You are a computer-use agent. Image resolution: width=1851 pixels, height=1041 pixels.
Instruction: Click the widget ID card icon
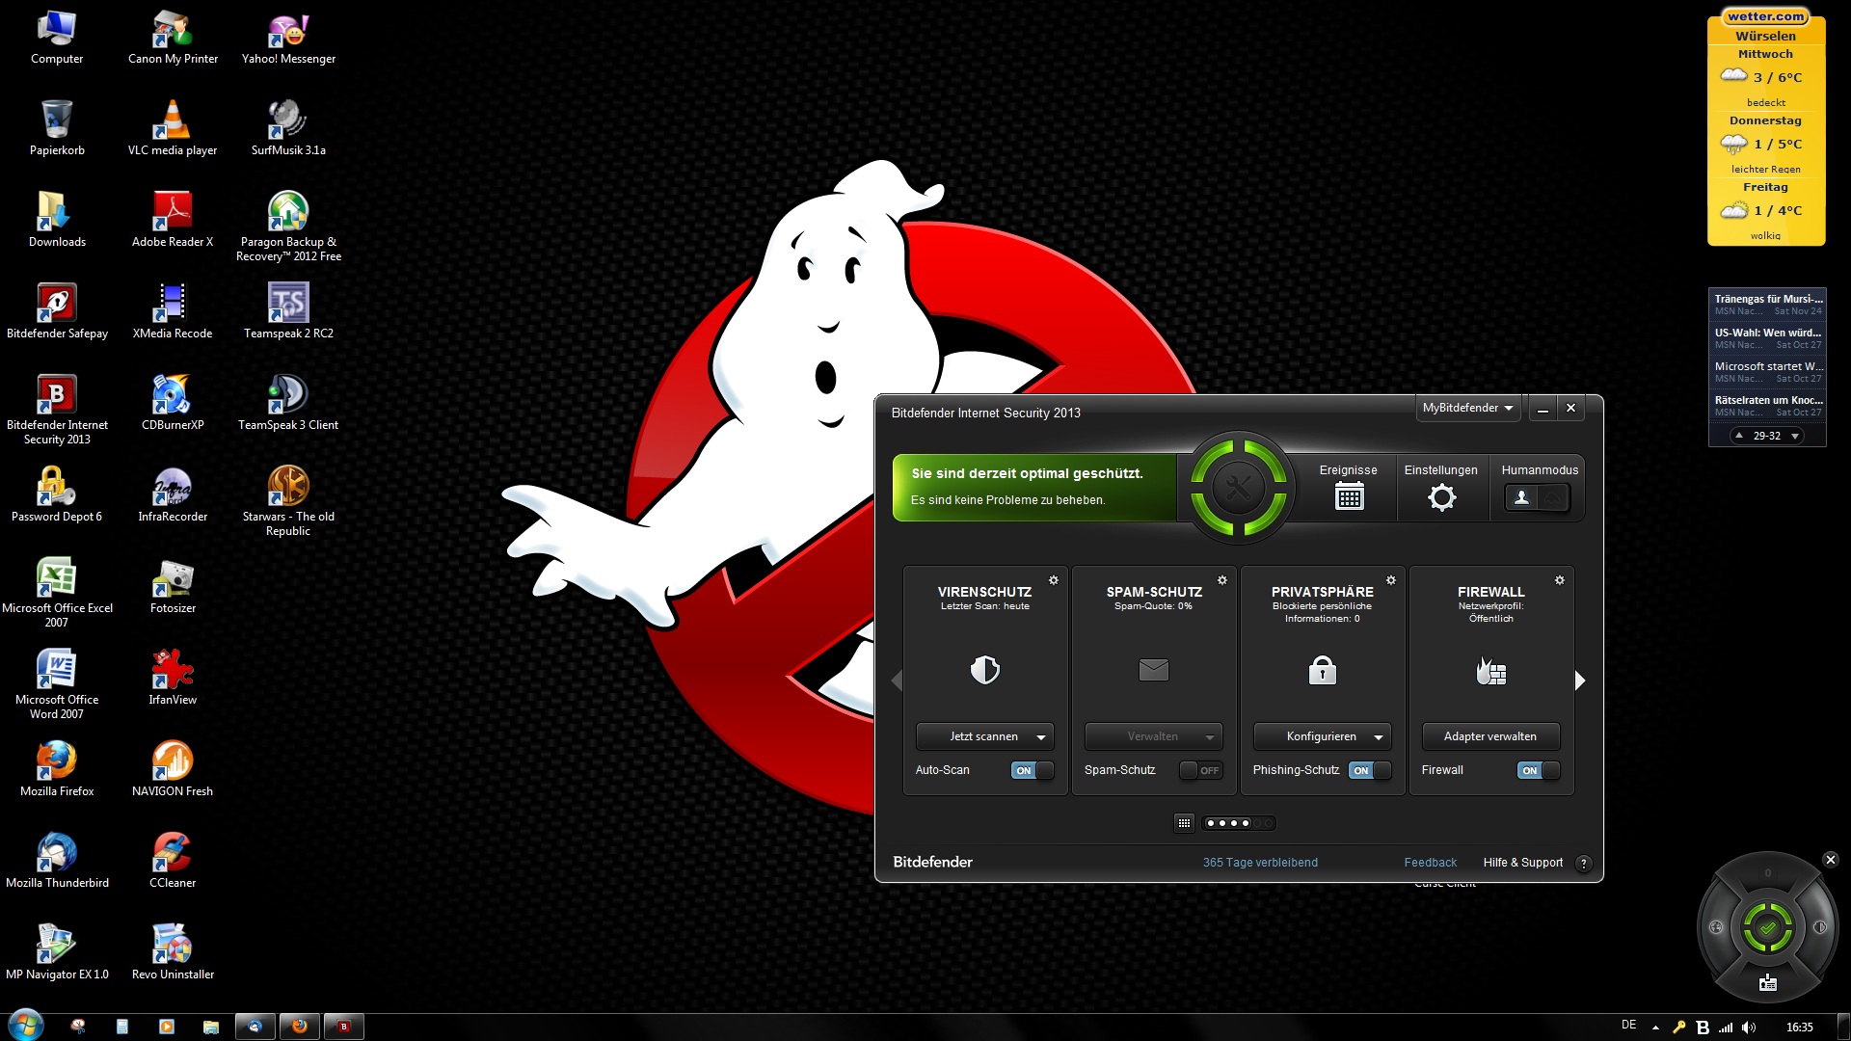click(1767, 982)
